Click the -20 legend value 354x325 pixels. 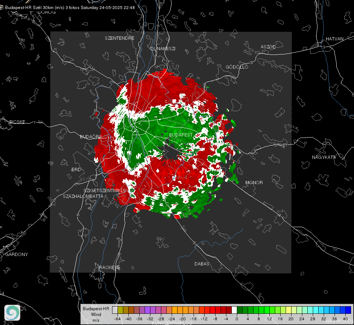tap(182, 319)
